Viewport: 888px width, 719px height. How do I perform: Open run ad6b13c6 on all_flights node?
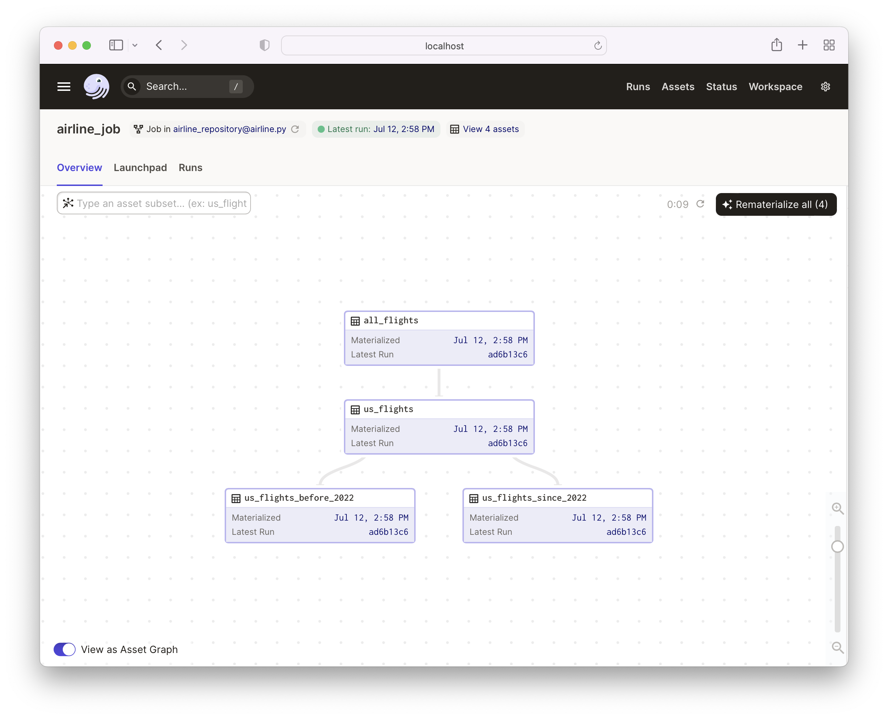tap(508, 355)
